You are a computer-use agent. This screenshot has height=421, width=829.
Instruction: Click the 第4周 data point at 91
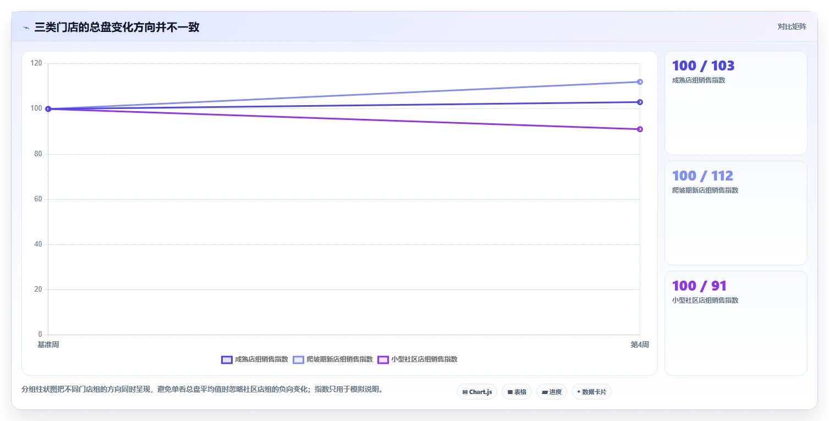[640, 129]
